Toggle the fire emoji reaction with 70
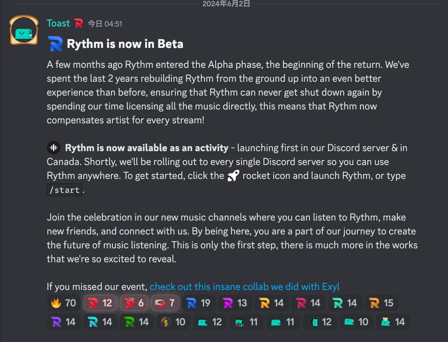The image size is (448, 342). tap(63, 303)
